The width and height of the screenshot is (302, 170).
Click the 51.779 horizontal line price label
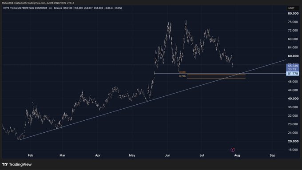tap(293, 74)
